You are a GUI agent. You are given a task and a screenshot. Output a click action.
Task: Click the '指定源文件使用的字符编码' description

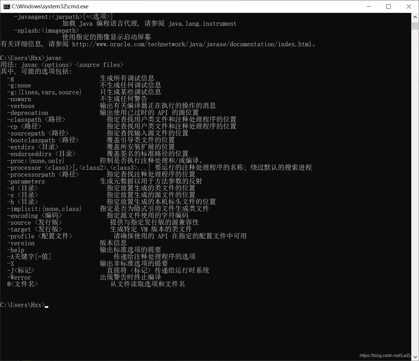coord(148,216)
